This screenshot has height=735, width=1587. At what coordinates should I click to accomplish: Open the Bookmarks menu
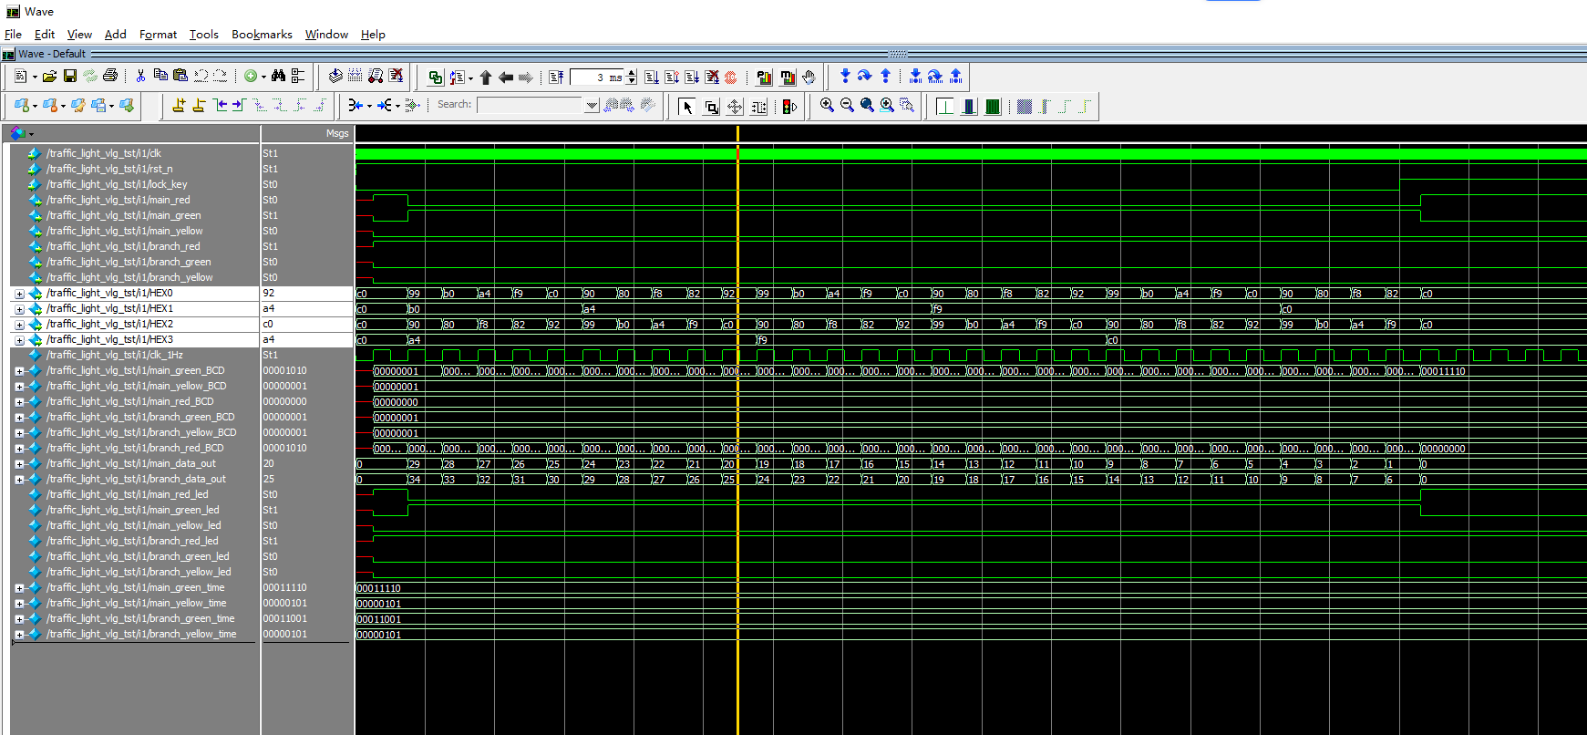262,35
